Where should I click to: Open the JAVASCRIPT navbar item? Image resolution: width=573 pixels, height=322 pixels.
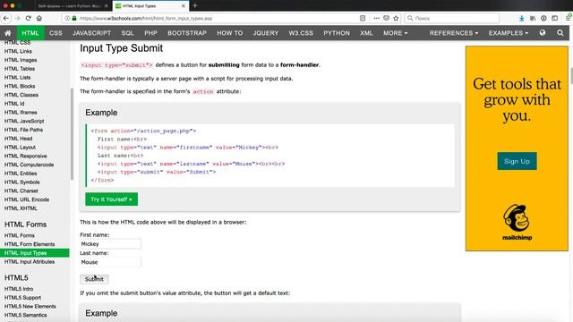(91, 33)
